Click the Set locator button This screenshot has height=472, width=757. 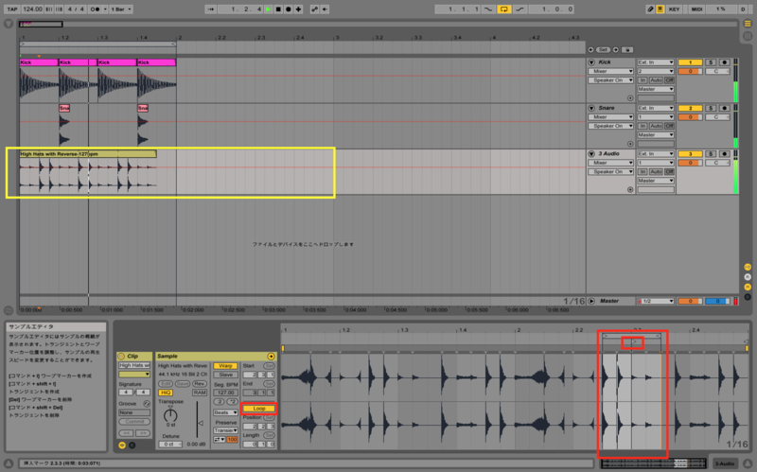603,50
